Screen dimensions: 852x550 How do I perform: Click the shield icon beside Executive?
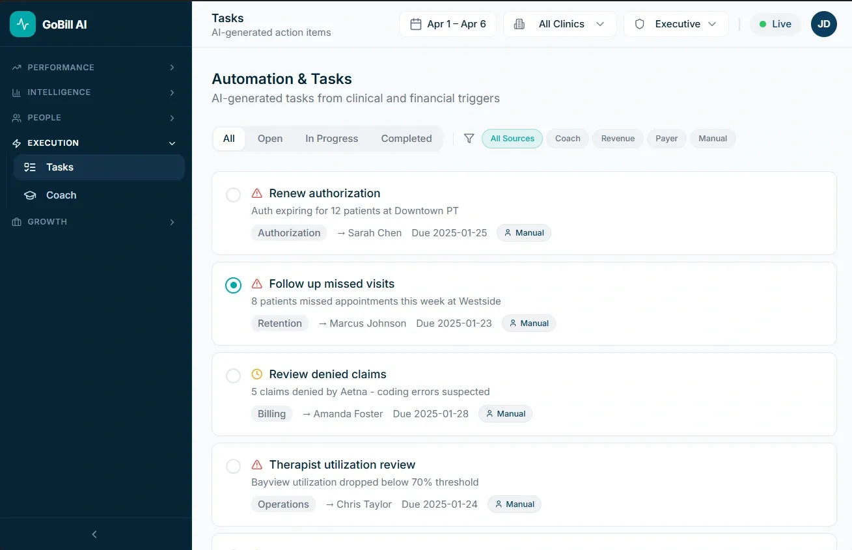tap(640, 24)
